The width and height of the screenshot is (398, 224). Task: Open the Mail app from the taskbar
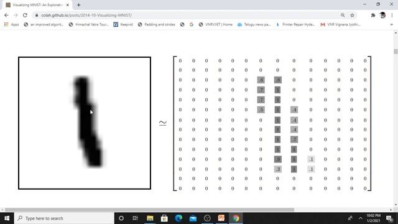coord(193,218)
